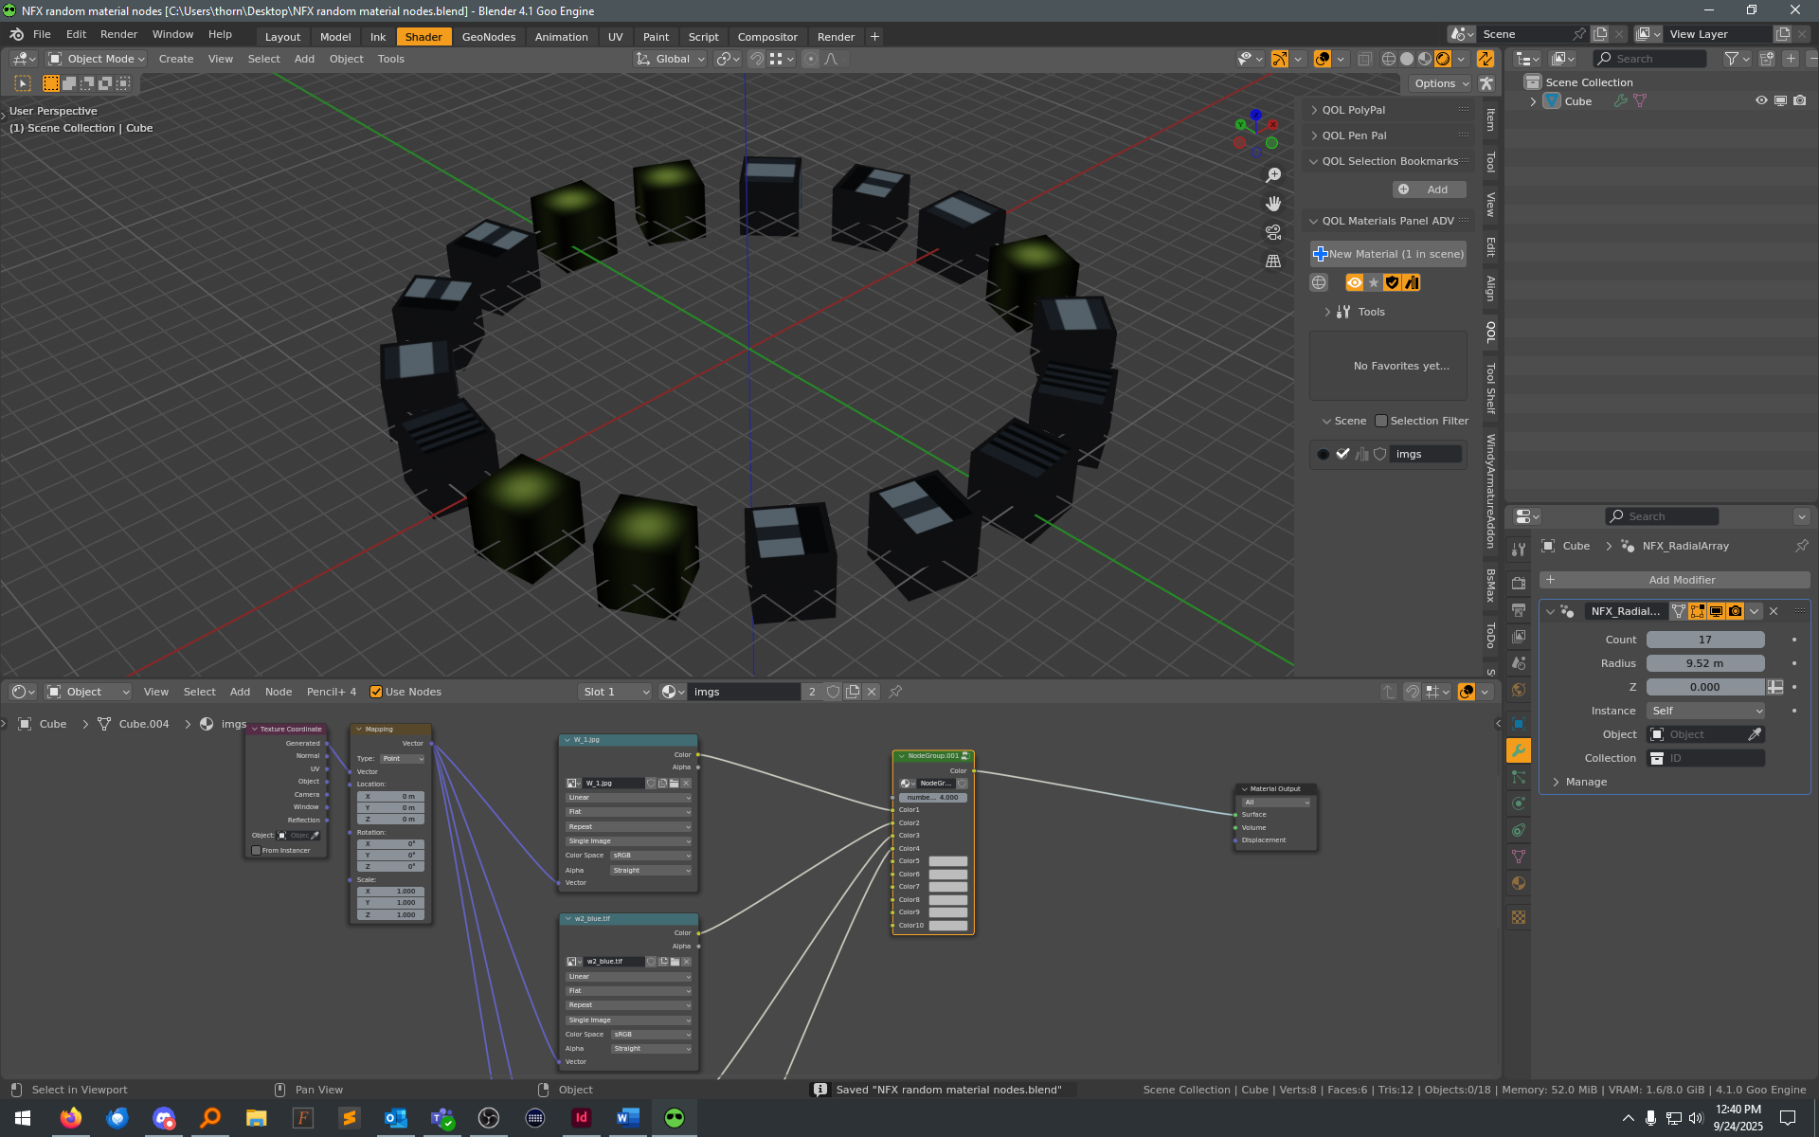Image resolution: width=1819 pixels, height=1137 pixels.
Task: Toggle Use Nodes checkbox
Action: [376, 692]
